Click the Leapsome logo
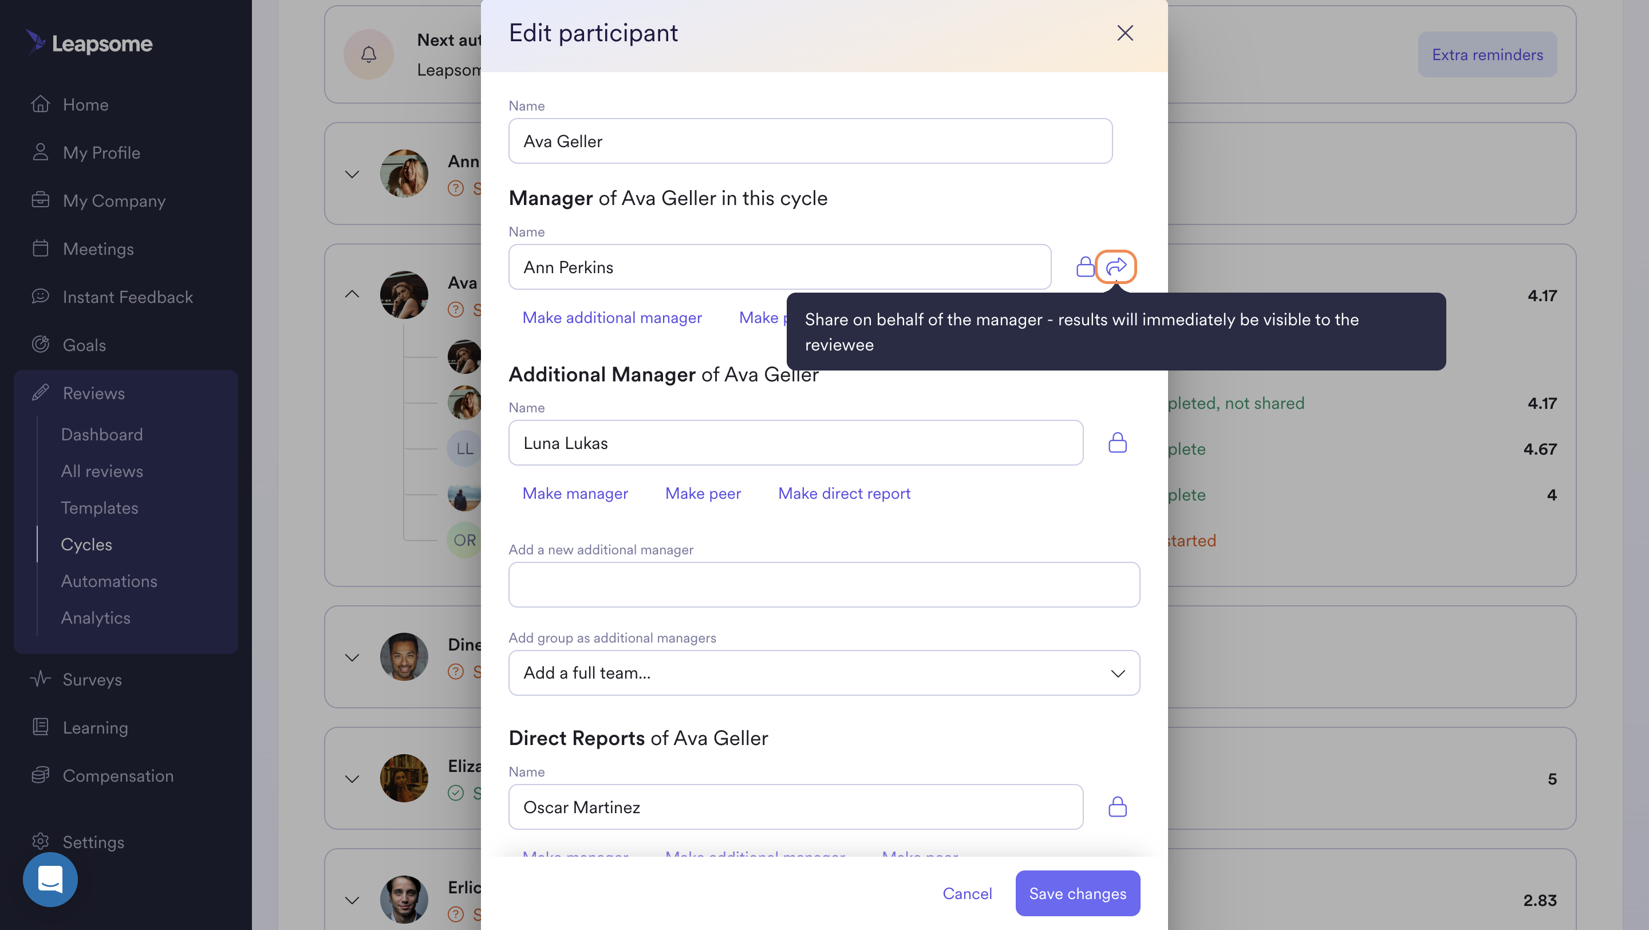This screenshot has height=930, width=1649. coord(89,43)
